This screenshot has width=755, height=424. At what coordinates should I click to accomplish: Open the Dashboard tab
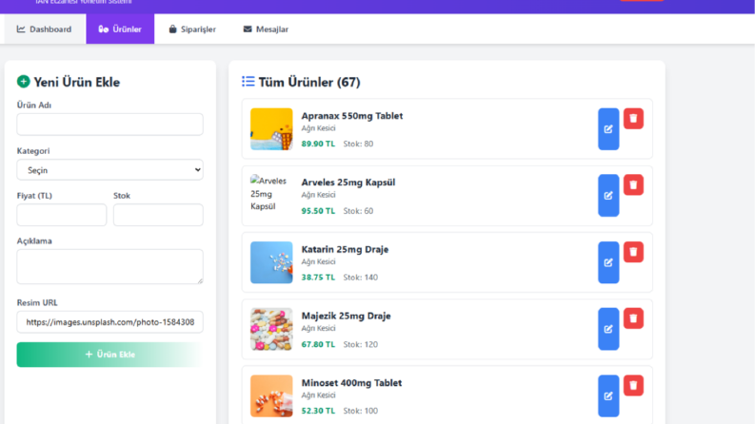[x=45, y=29]
